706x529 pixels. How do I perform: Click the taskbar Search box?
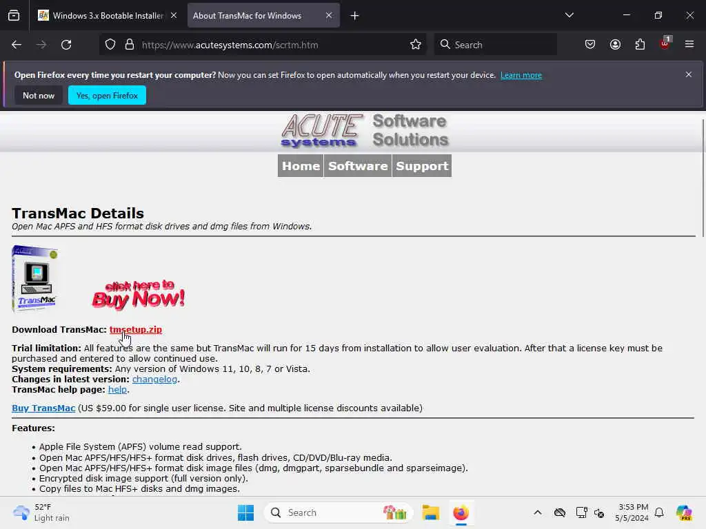click(339, 512)
